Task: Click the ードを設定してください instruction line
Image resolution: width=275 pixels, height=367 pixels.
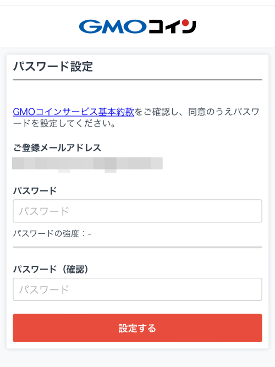Action: (x=64, y=123)
